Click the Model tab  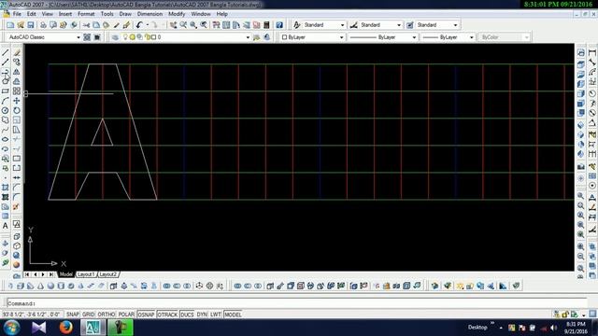(x=65, y=274)
